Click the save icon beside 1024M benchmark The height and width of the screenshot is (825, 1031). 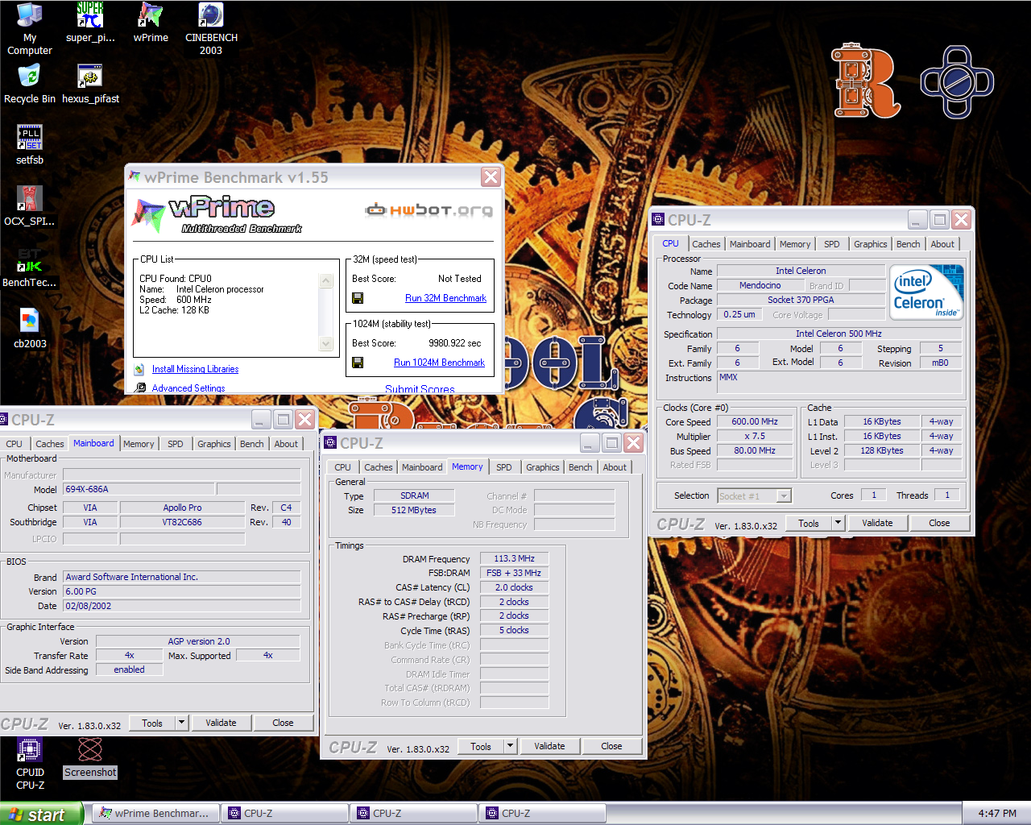click(x=358, y=363)
